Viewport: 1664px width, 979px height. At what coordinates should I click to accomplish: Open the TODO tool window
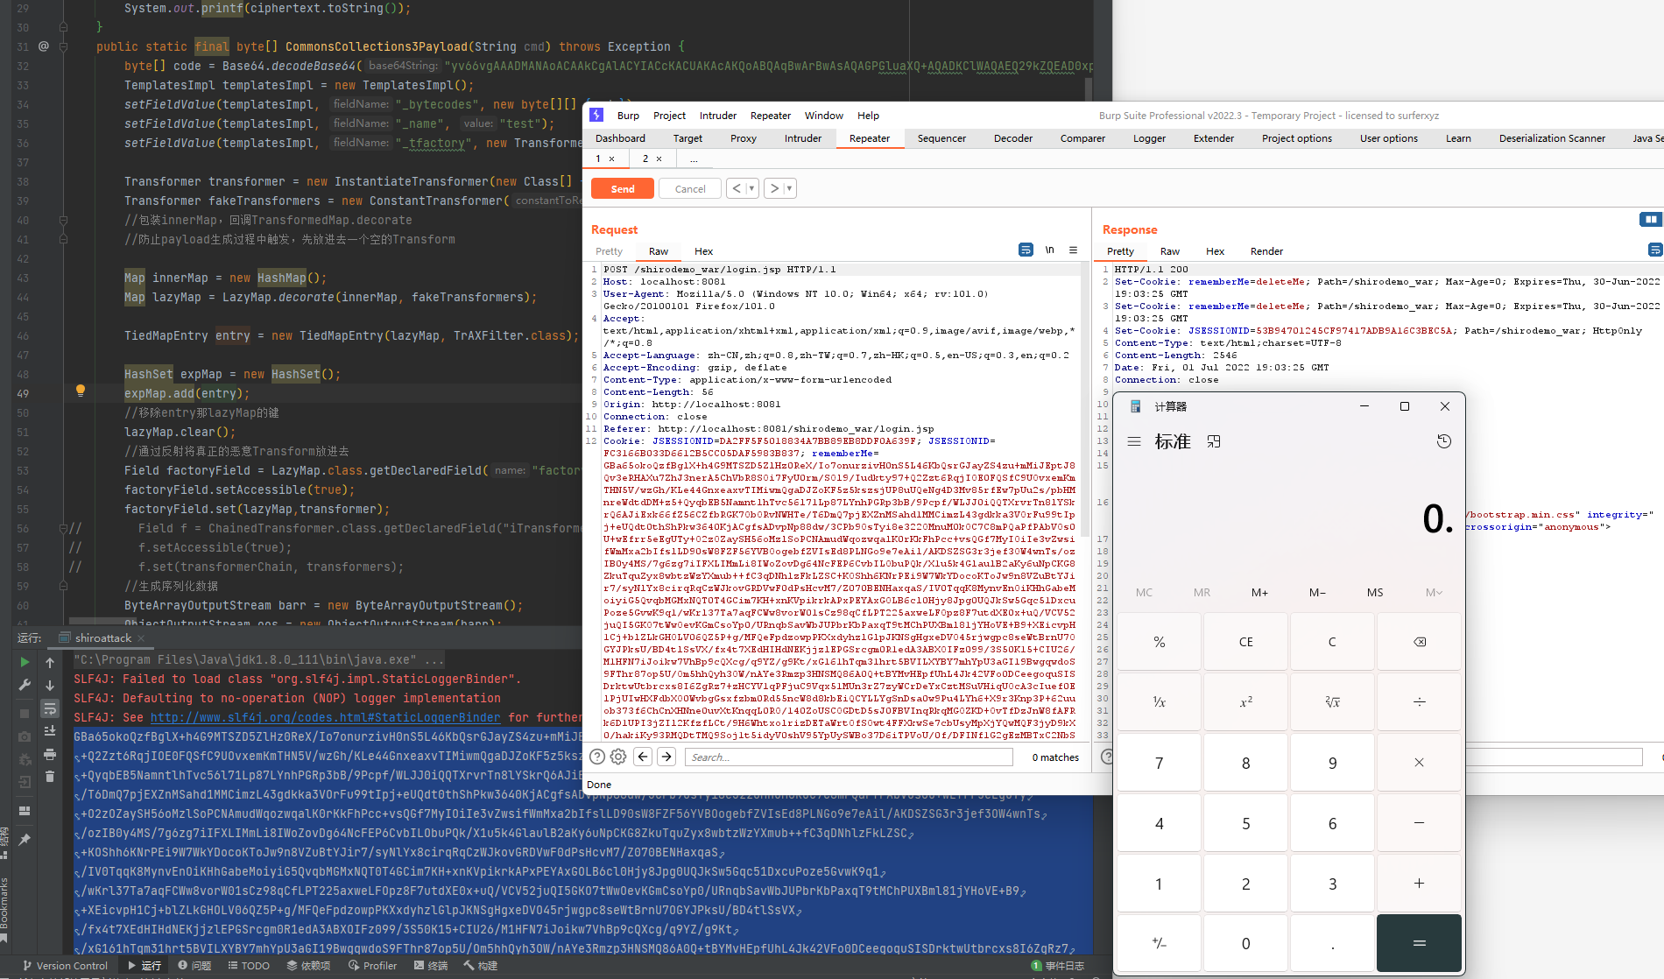pos(249,966)
